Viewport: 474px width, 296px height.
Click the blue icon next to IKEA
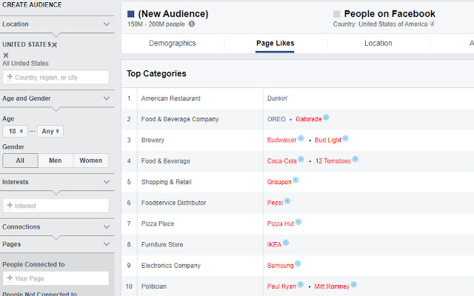(286, 243)
